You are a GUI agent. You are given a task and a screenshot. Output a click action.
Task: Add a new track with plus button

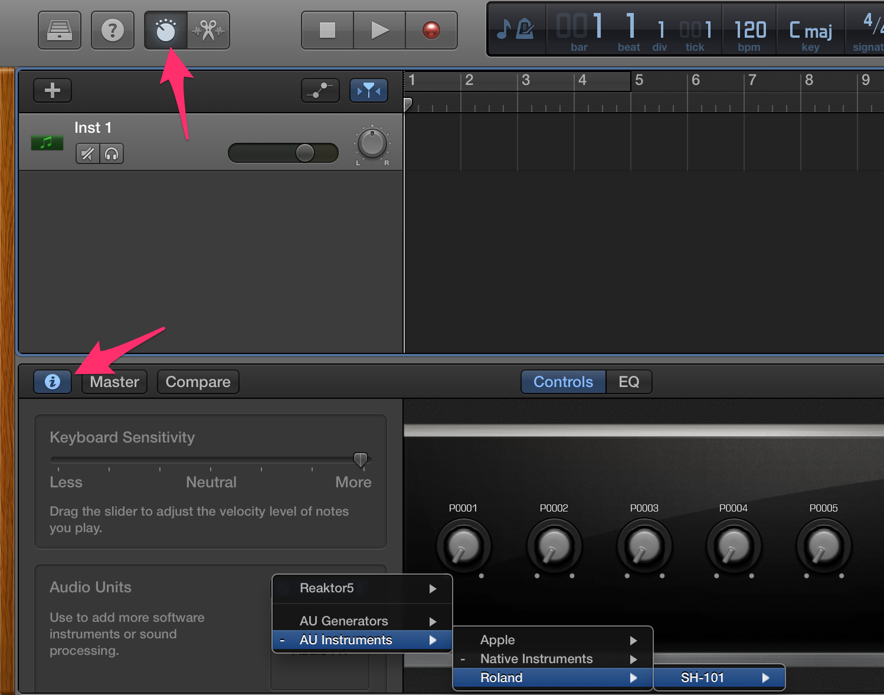53,90
